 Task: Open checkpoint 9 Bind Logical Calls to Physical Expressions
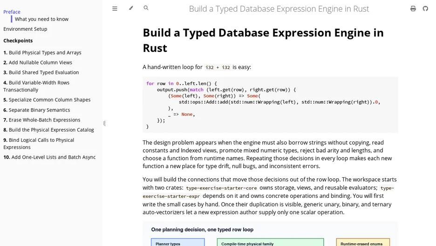[x=39, y=143]
